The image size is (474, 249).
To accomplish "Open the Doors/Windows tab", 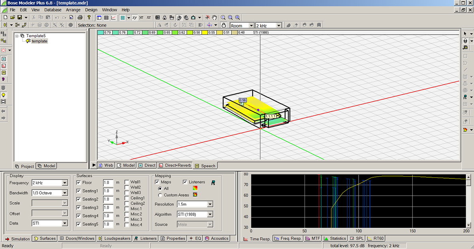I will pos(77,238).
